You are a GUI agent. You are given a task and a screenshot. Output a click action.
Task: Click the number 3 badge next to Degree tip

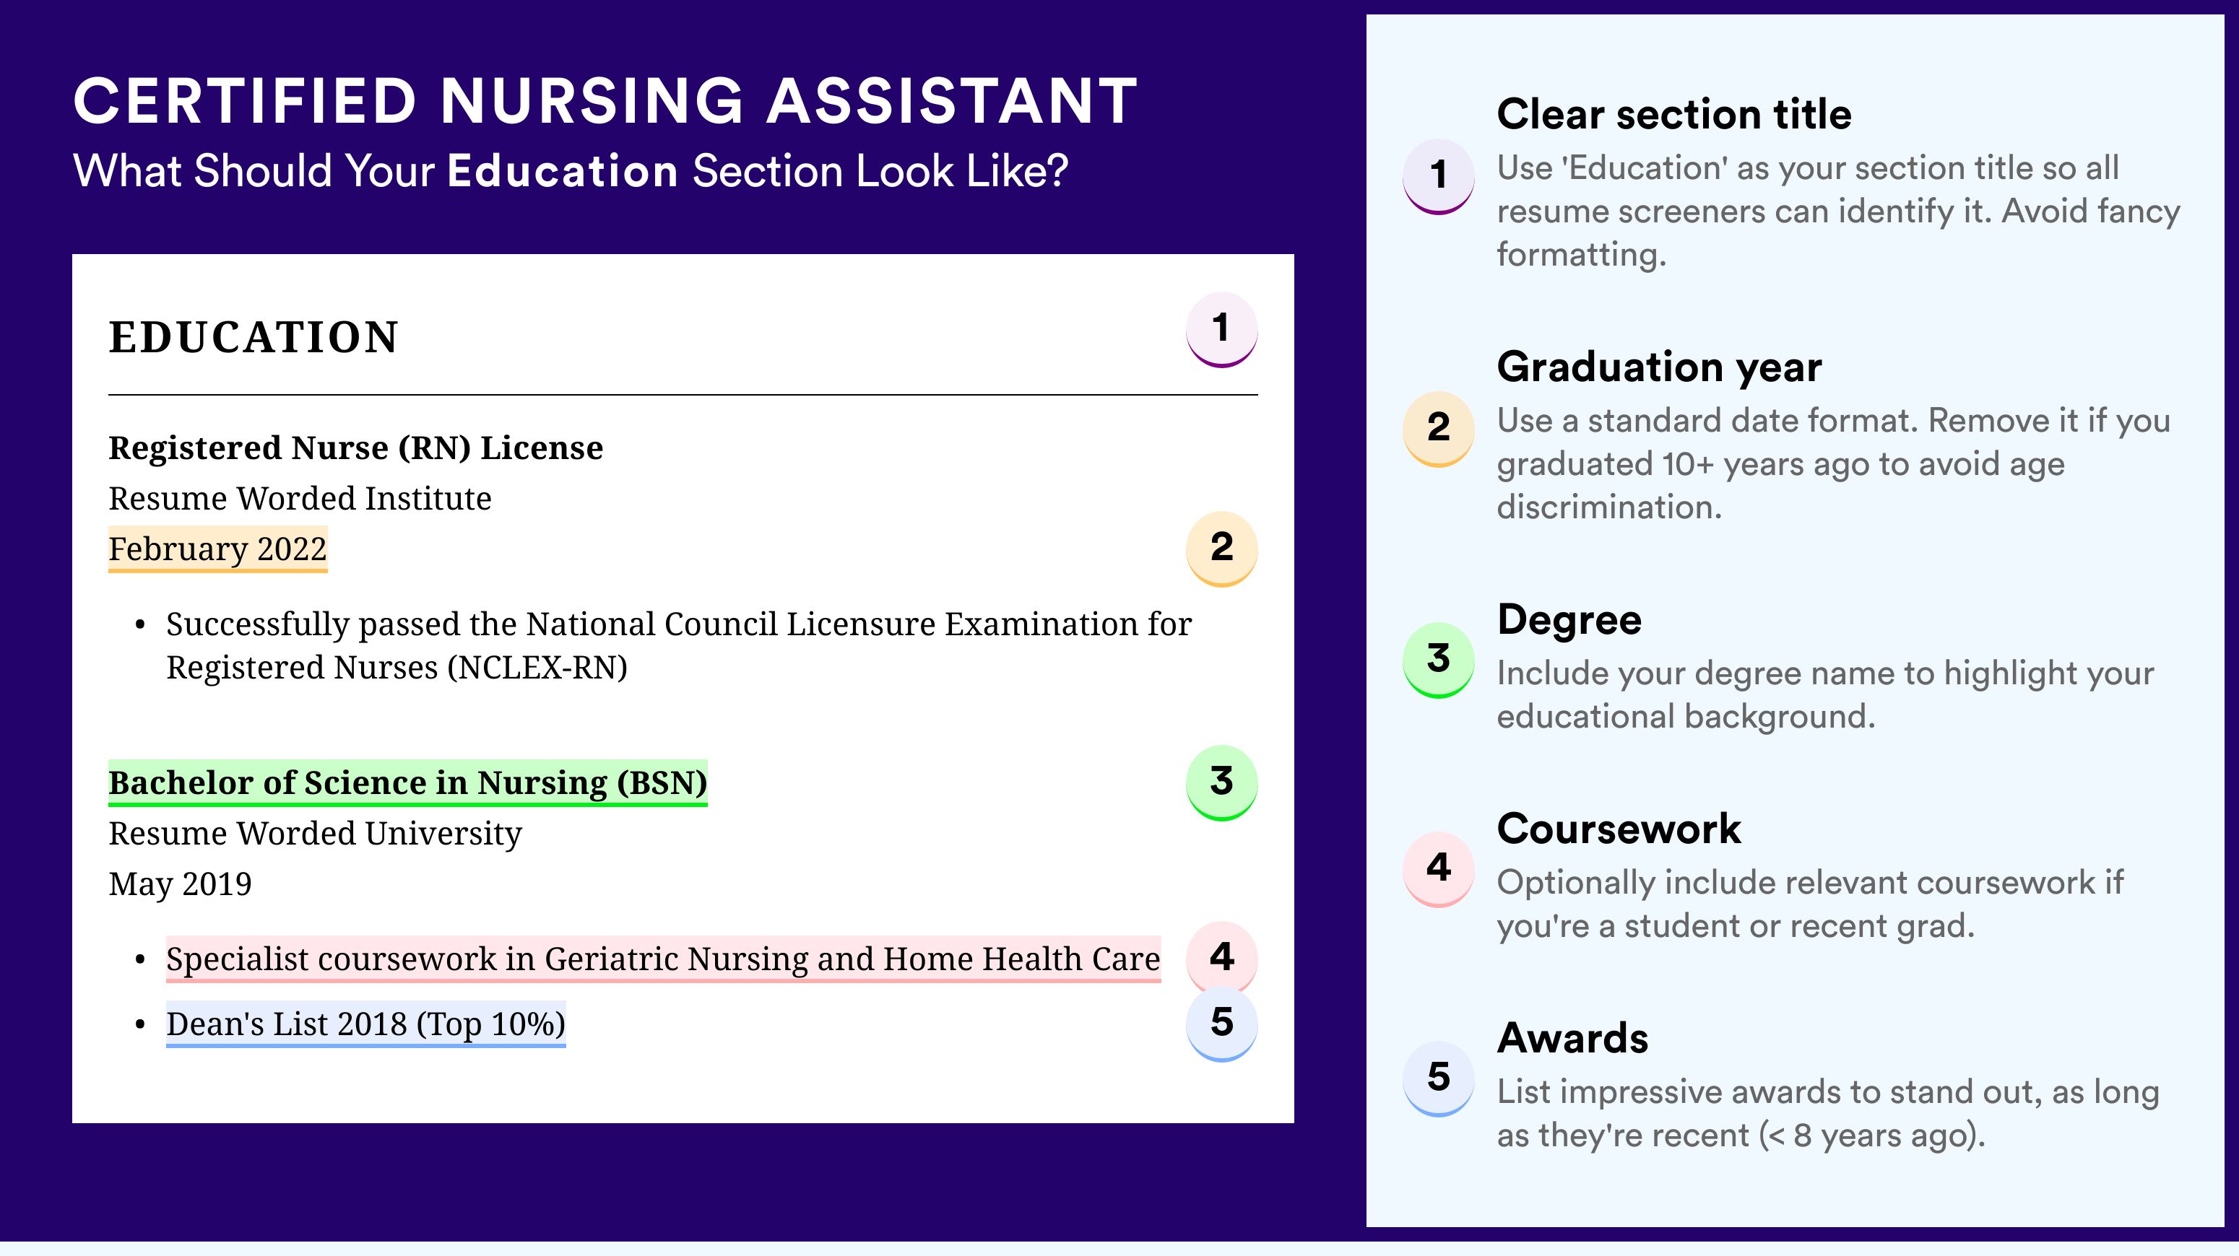(1439, 659)
